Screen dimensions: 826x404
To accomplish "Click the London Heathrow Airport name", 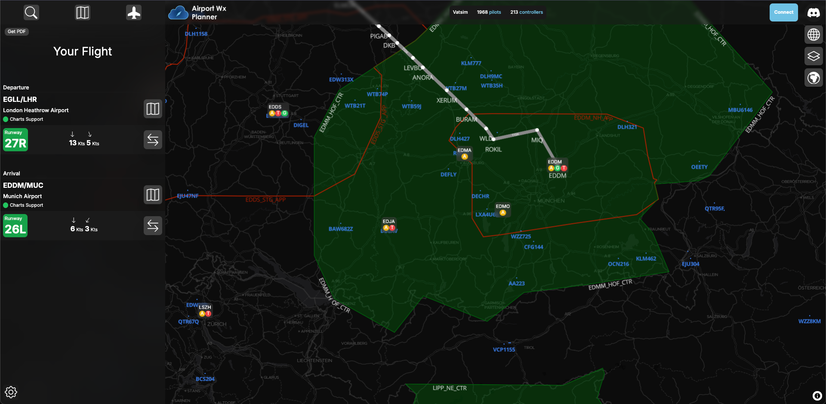I will click(36, 110).
